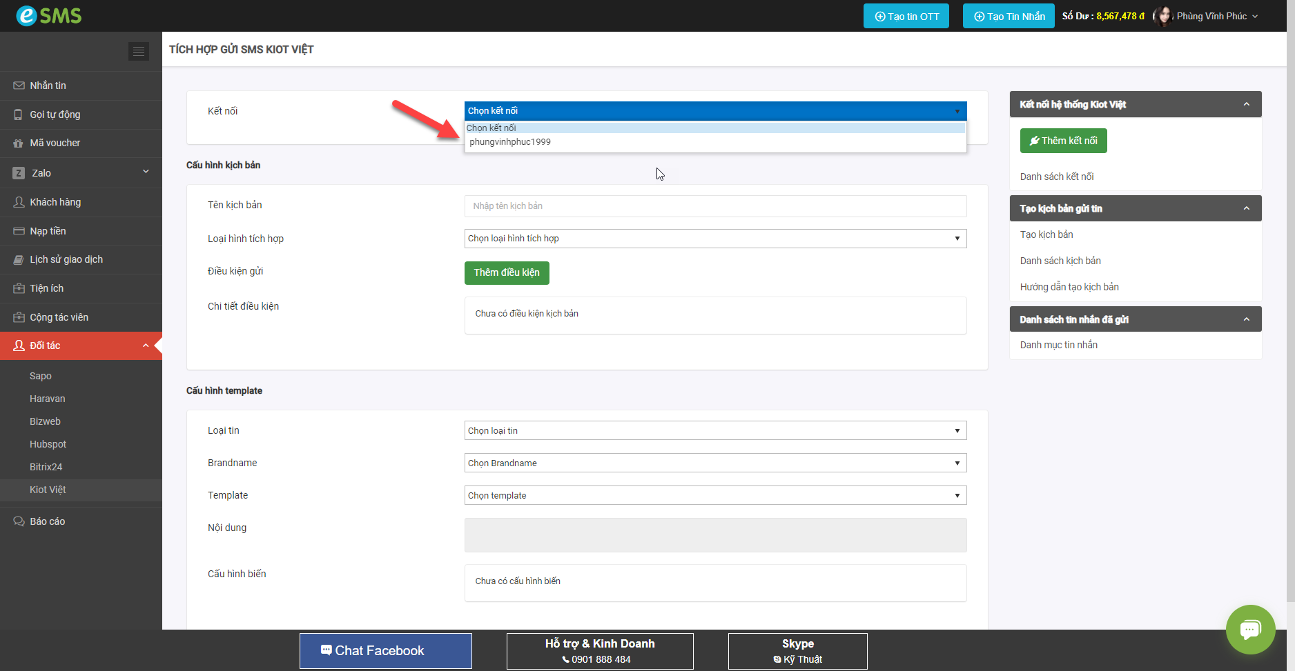Toggle the sidebar hamburger menu icon
This screenshot has width=1295, height=671.
(x=139, y=52)
